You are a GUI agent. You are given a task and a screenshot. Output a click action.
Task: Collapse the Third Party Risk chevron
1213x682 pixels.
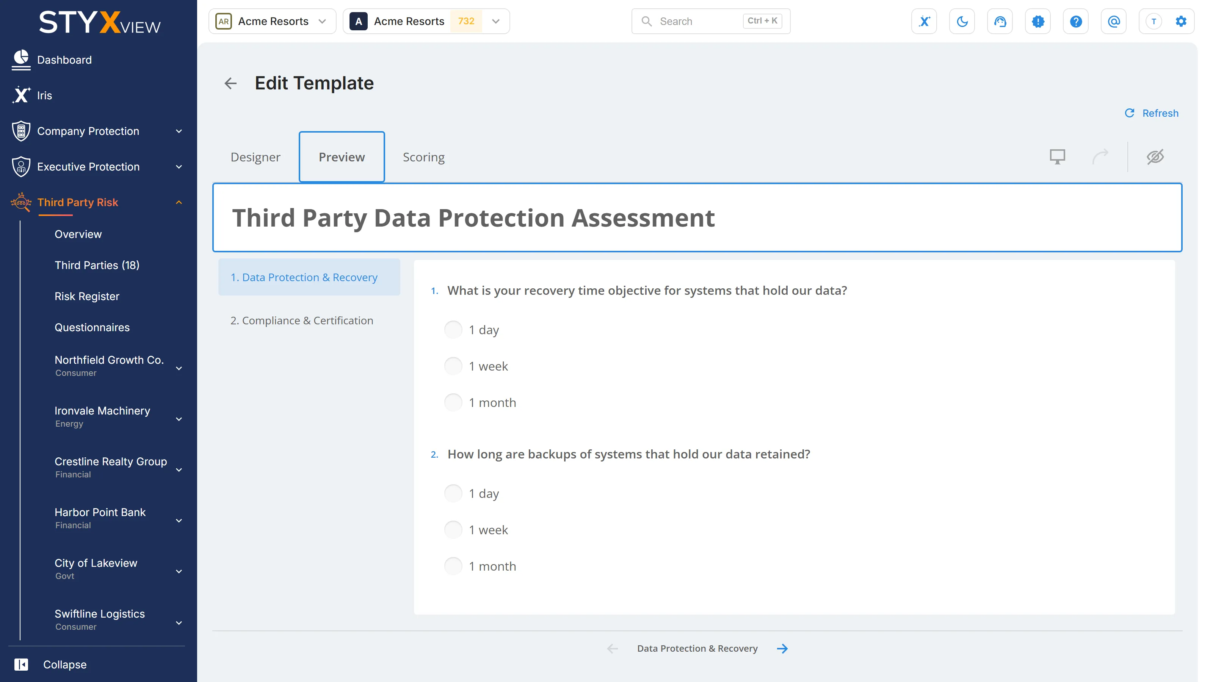pos(179,202)
